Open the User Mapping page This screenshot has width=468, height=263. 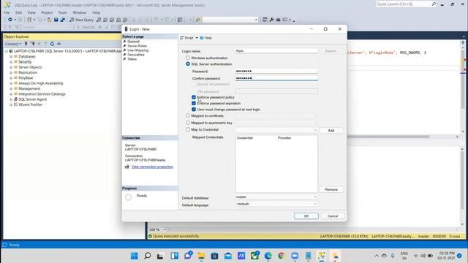click(137, 50)
